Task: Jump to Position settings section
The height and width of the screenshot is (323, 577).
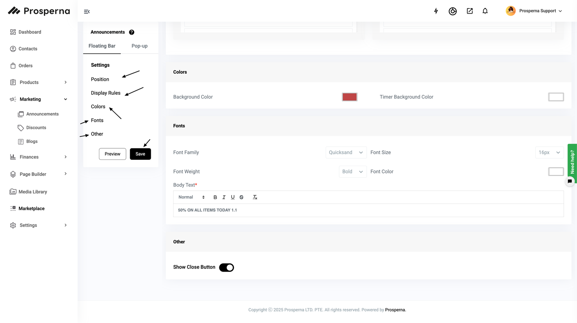Action: [100, 79]
